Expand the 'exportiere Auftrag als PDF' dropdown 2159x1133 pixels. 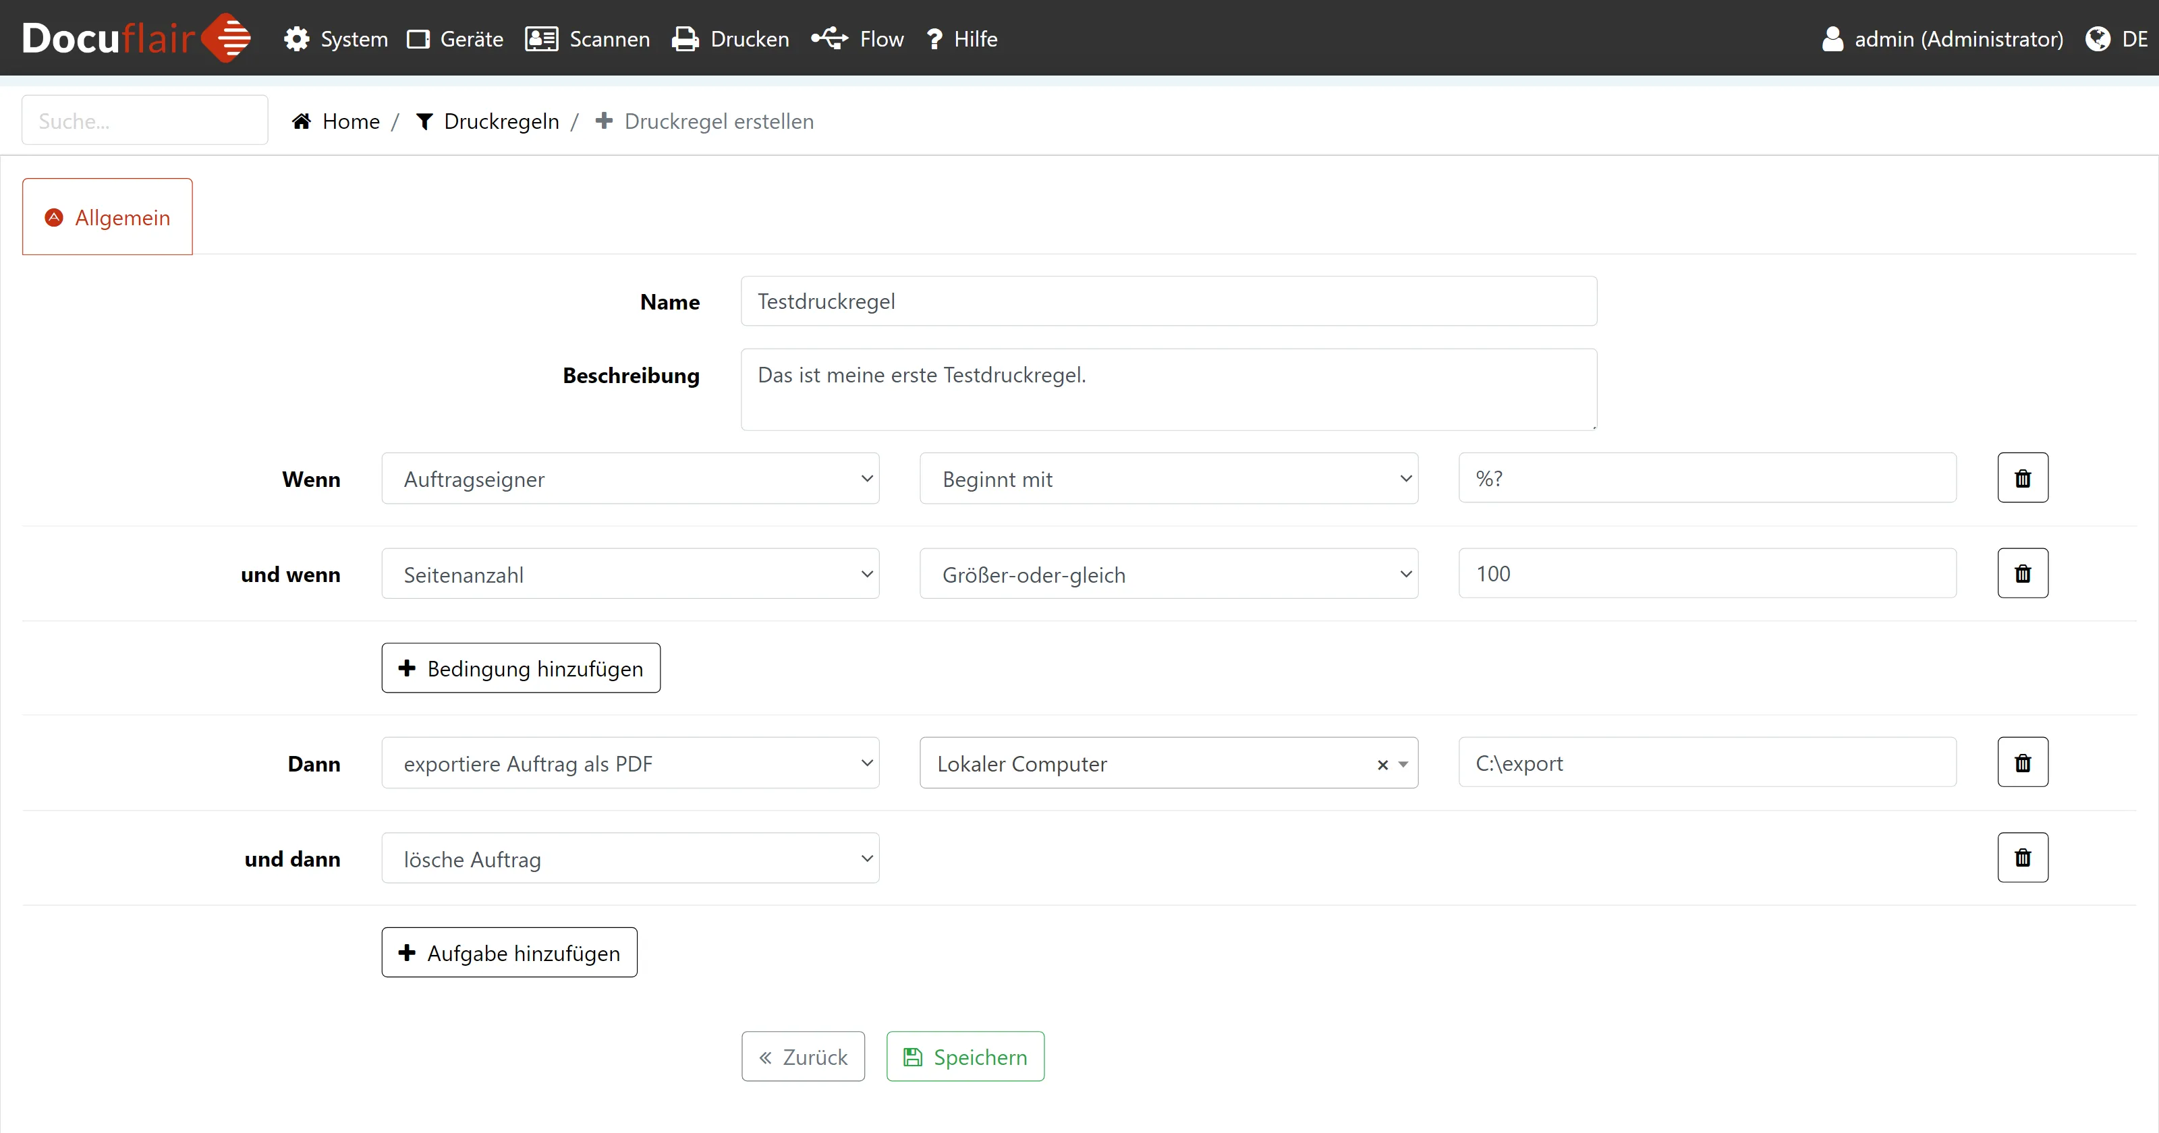click(x=629, y=763)
